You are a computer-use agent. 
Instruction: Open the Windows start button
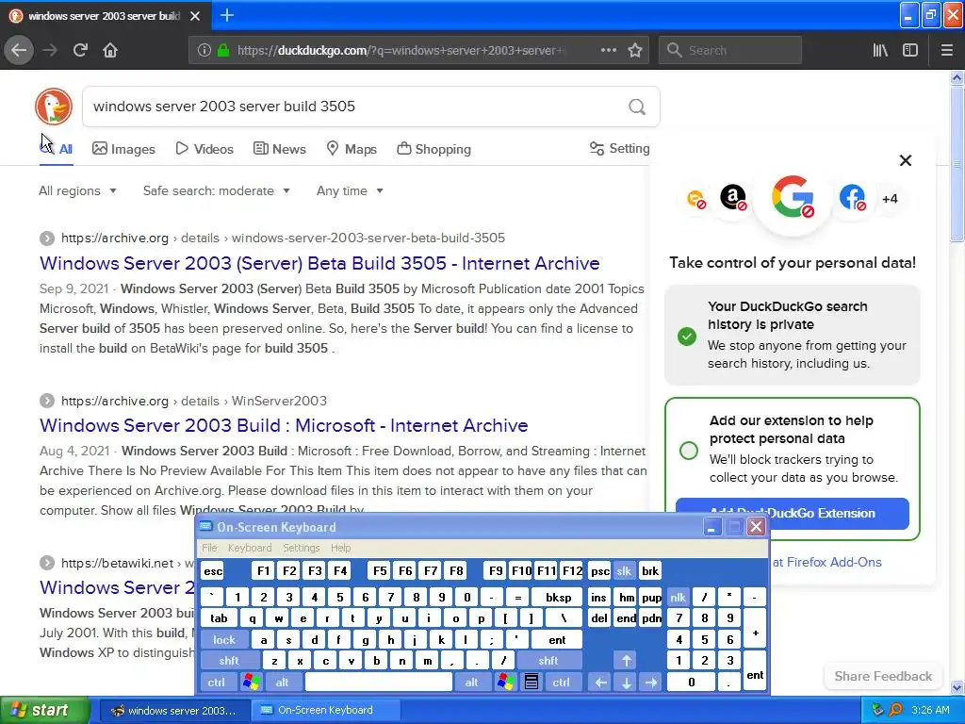[44, 710]
